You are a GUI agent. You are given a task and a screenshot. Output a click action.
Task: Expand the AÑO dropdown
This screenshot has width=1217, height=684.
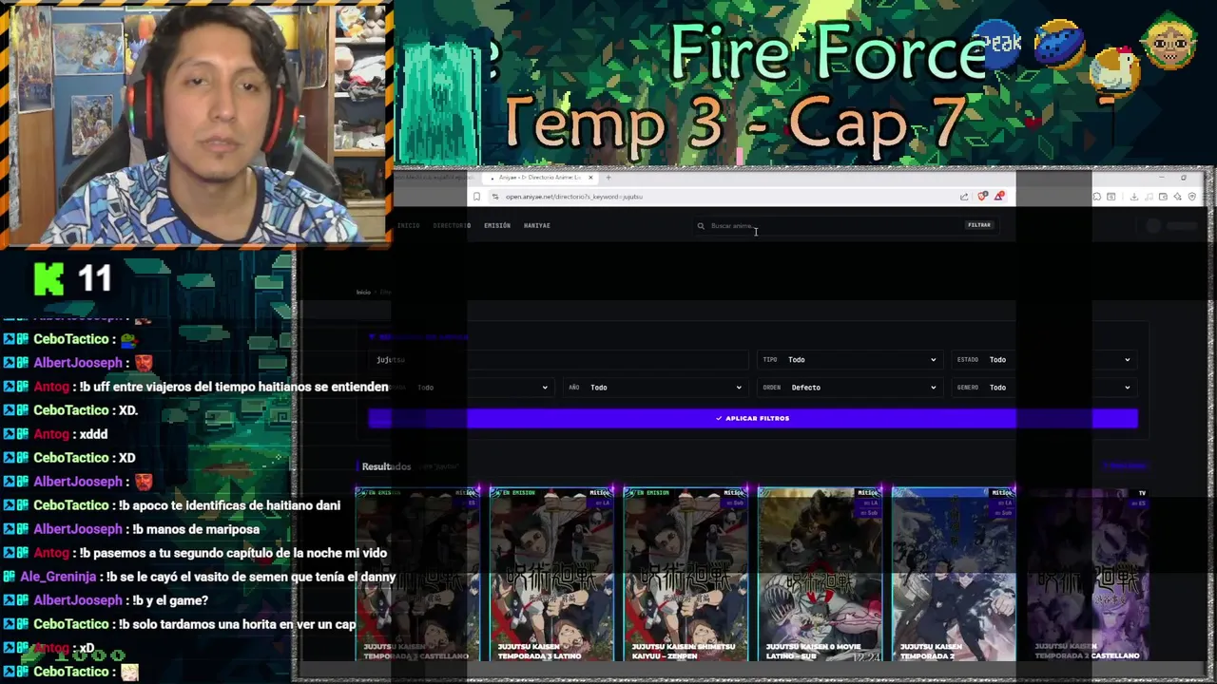click(654, 388)
